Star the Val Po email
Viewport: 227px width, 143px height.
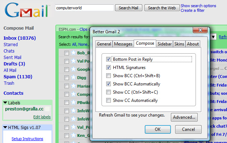tap(73, 61)
